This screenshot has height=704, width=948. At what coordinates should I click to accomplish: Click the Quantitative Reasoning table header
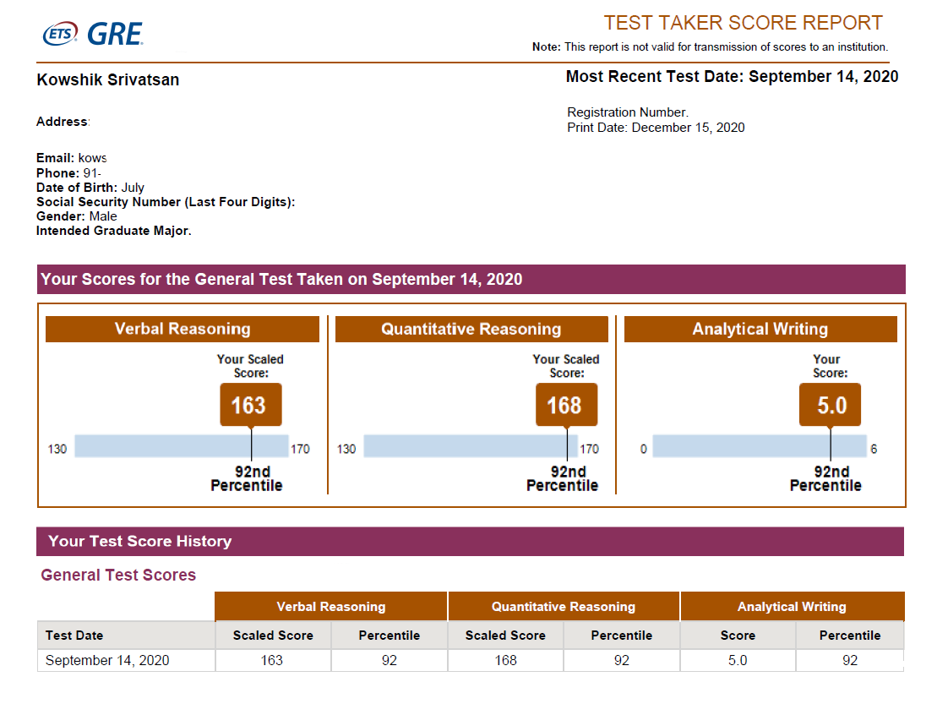click(x=564, y=607)
